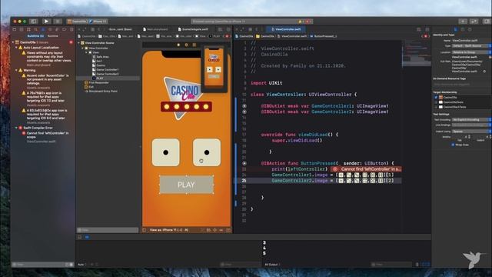Open the code review toolbar button
This screenshot has width=492, height=277.
click(474, 22)
